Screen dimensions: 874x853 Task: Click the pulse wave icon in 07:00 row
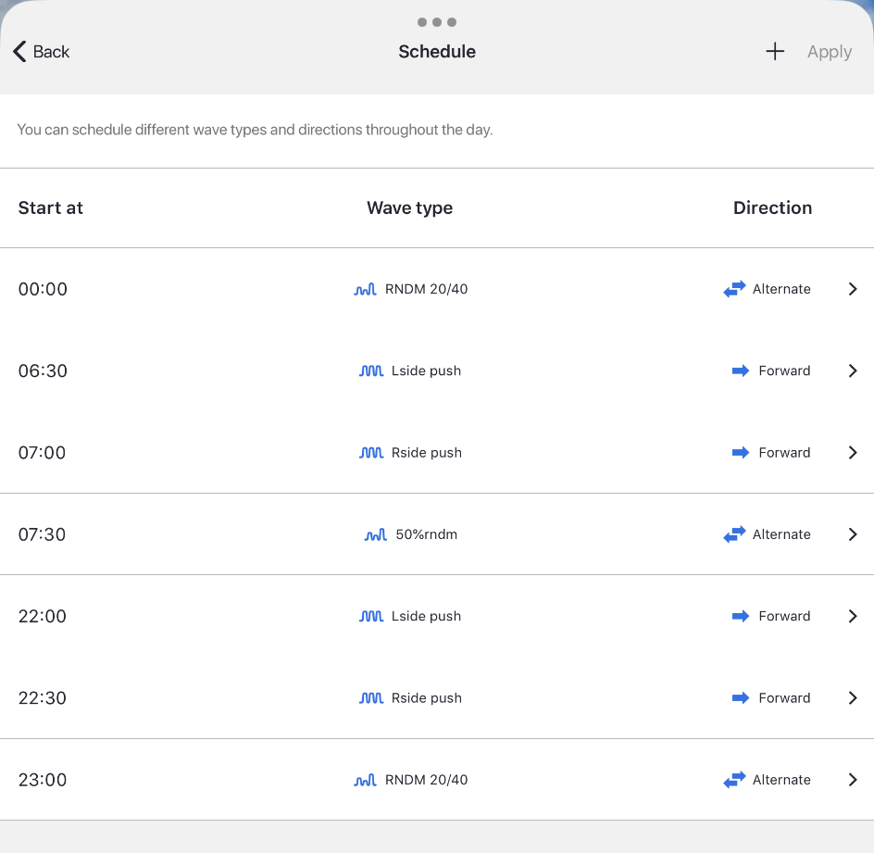click(x=371, y=453)
